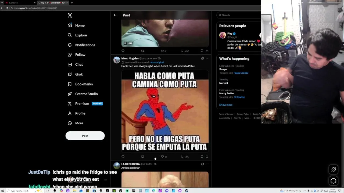Open the JK Rowling trending link
Viewport: 344px width, 193px height.
click(239, 97)
